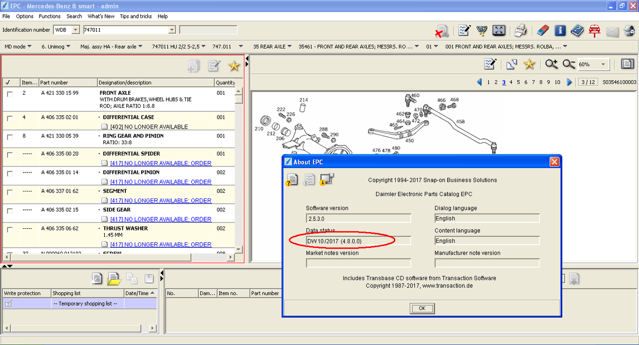Screen dimensions: 639x345
Task: Click the star favorite icon above parts list
Action: click(x=234, y=66)
